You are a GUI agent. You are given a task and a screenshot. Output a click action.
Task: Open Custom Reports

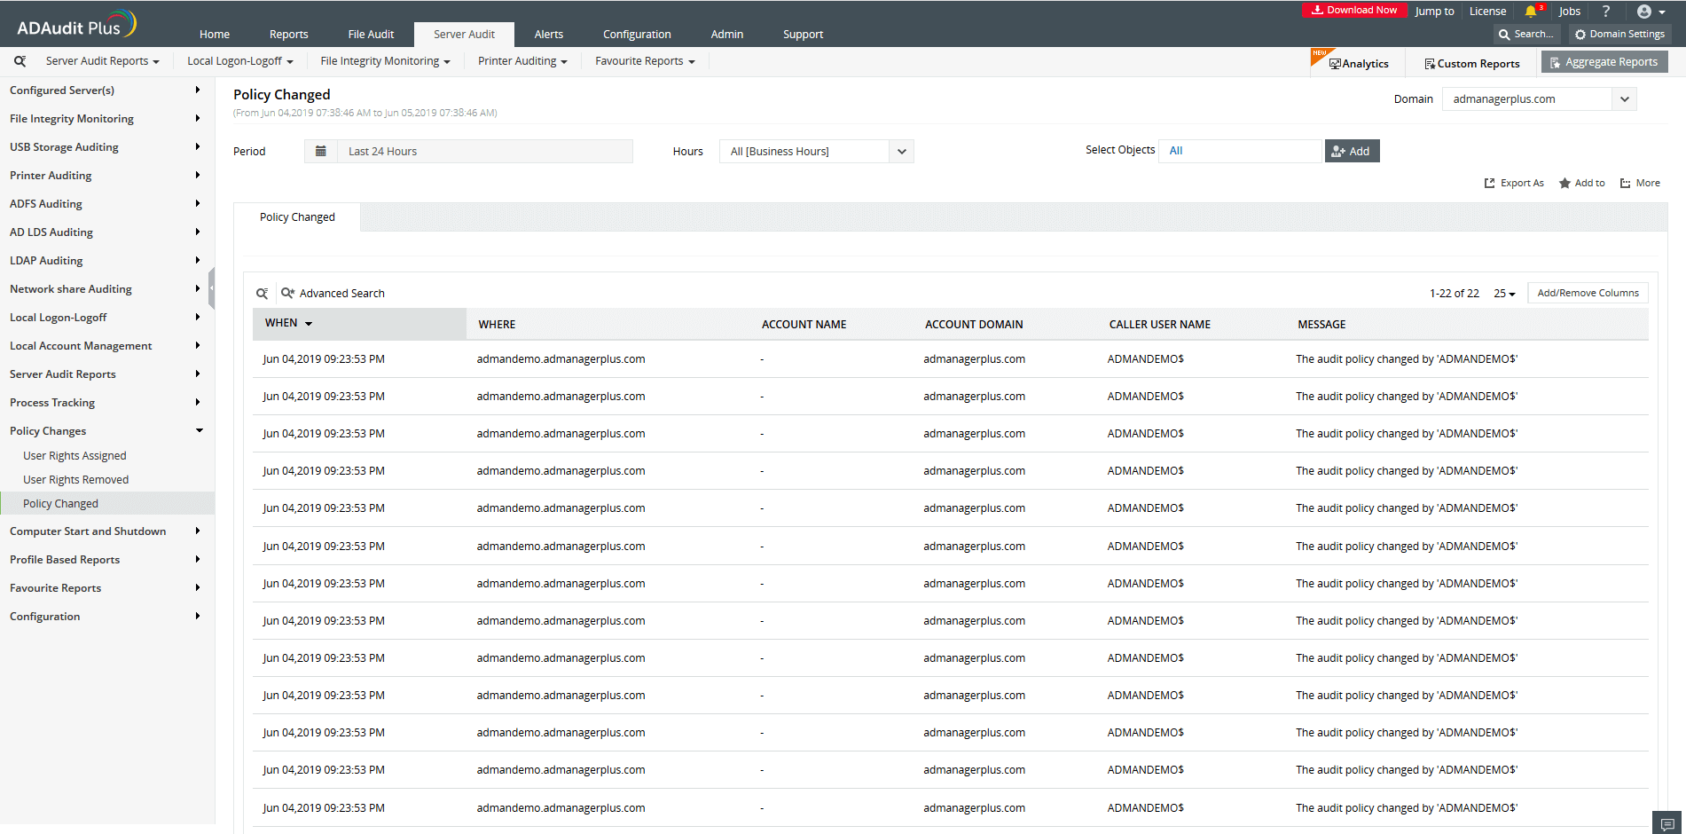[x=1472, y=63]
